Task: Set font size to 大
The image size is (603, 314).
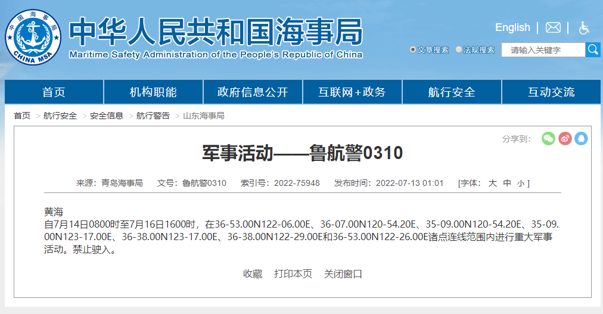Action: tap(492, 184)
